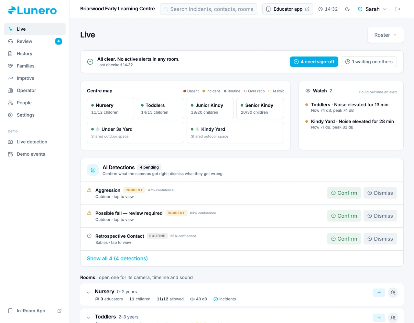
Task: Select the Toddlers room card
Action: point(160,109)
